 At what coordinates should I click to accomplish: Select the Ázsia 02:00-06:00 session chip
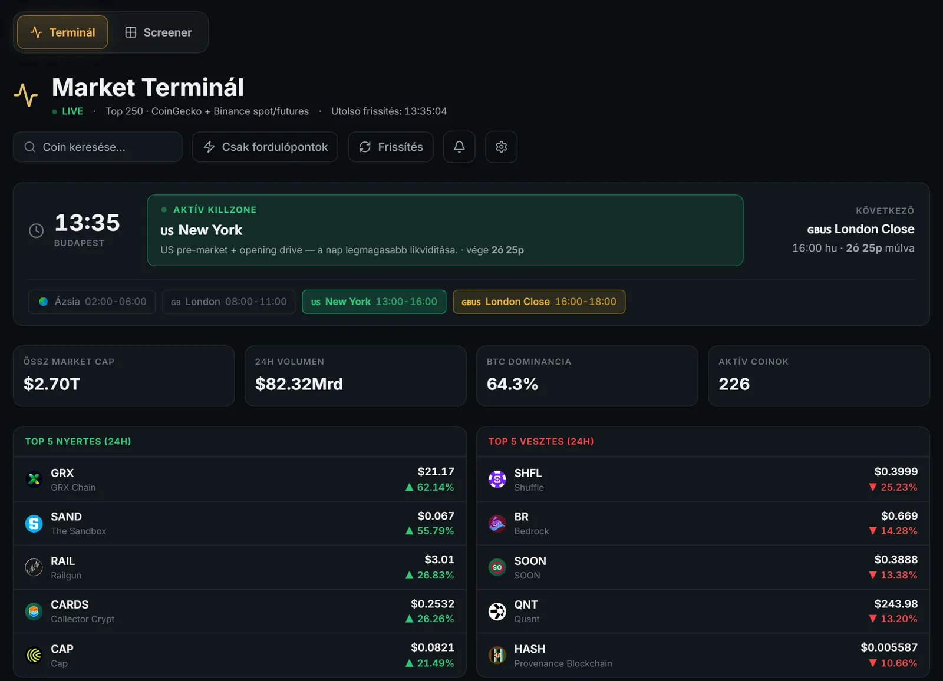tap(92, 302)
